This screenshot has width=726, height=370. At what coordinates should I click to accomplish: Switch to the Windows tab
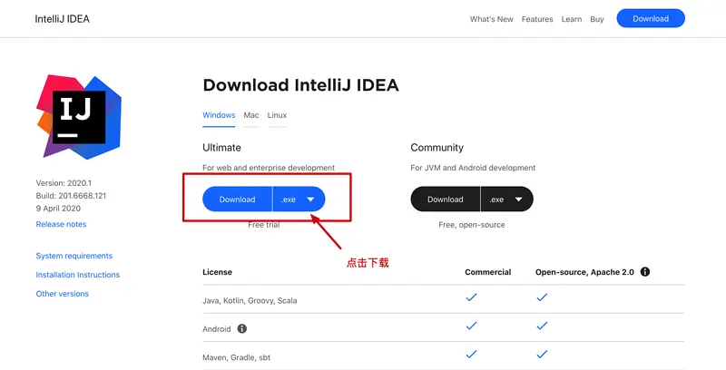tap(219, 115)
